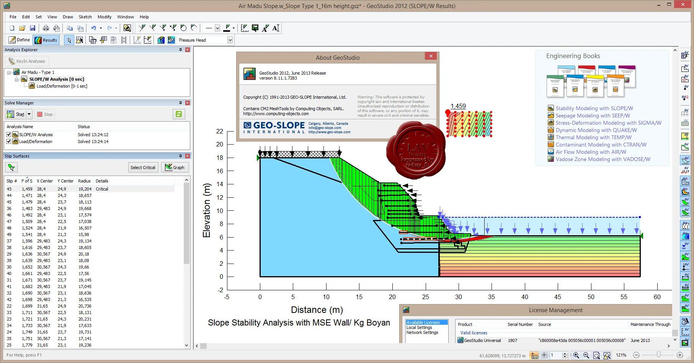694x363 pixels.
Task: Open the Draw menu
Action: (x=68, y=17)
